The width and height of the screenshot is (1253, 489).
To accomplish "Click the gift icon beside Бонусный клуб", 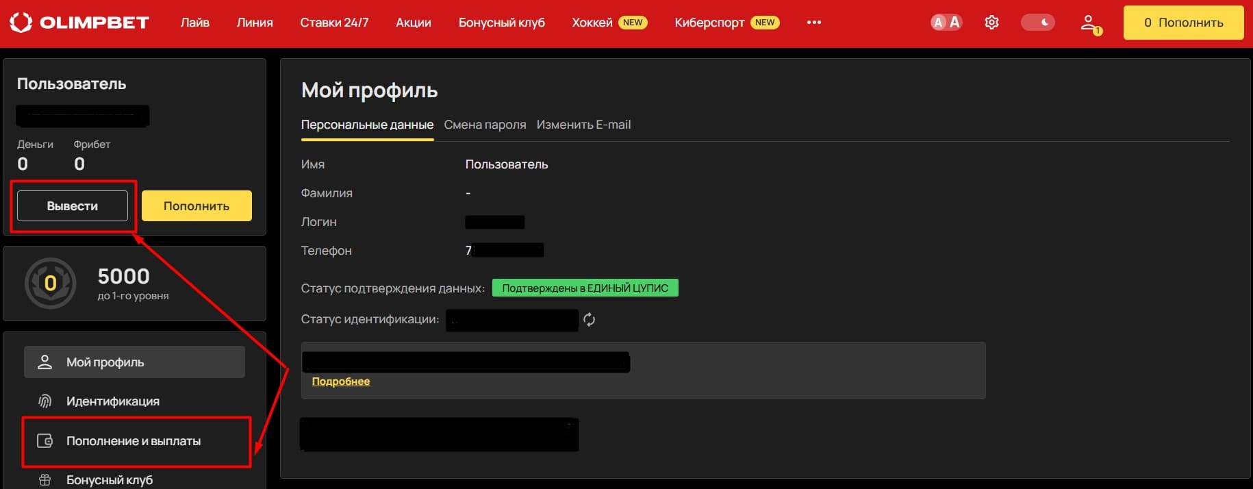I will click(45, 480).
